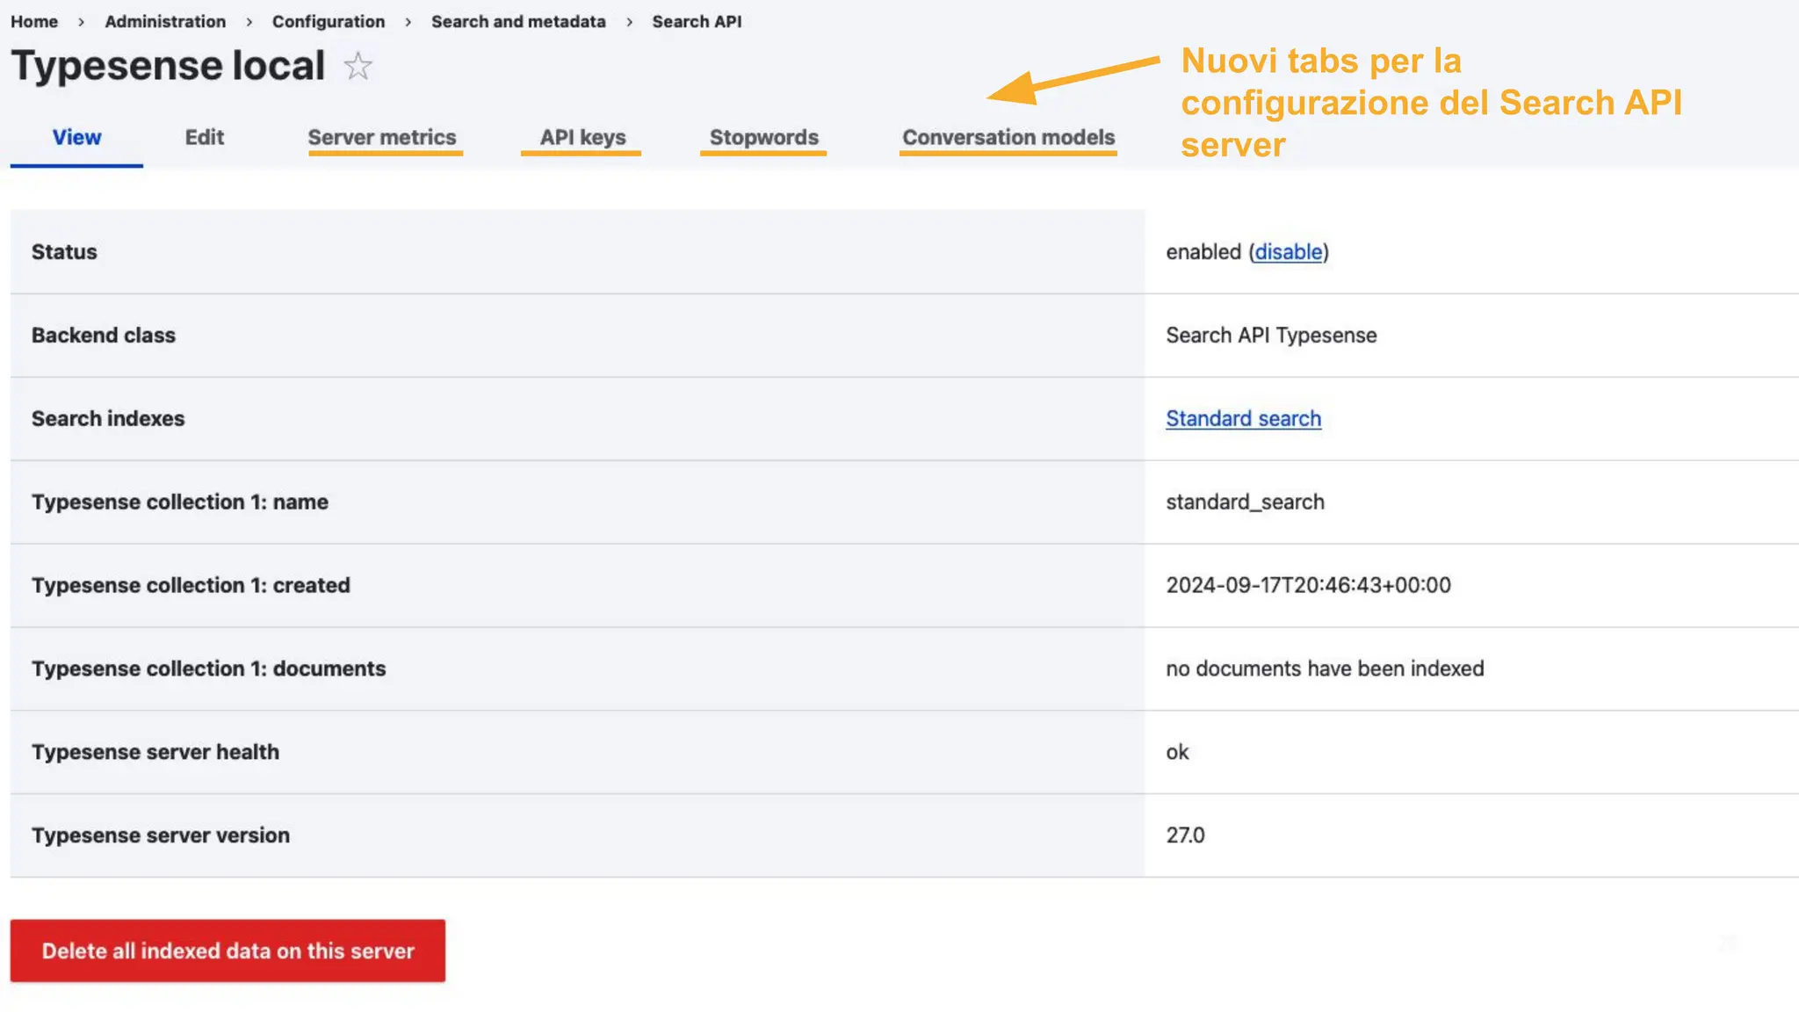
Task: Click 'Typesense server version' label
Action: point(161,835)
